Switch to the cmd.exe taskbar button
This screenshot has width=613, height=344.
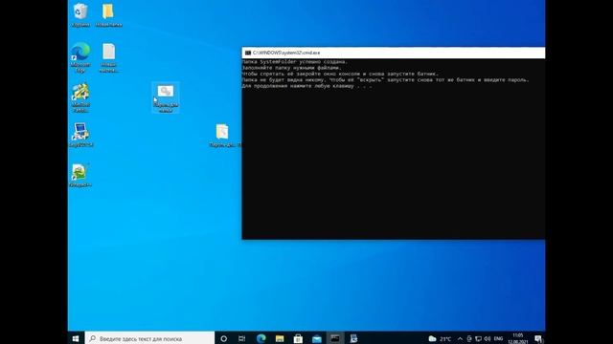pos(335,338)
